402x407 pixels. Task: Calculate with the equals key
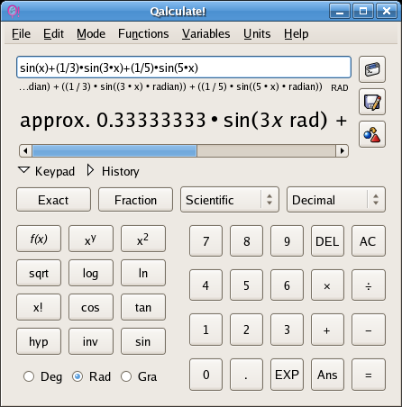(369, 375)
